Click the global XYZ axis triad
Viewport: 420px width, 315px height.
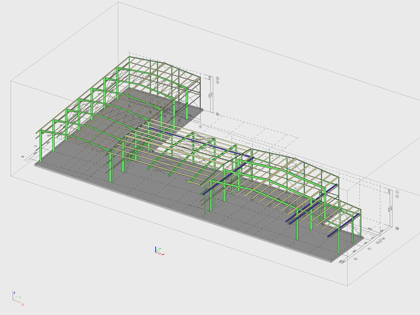coord(17,298)
